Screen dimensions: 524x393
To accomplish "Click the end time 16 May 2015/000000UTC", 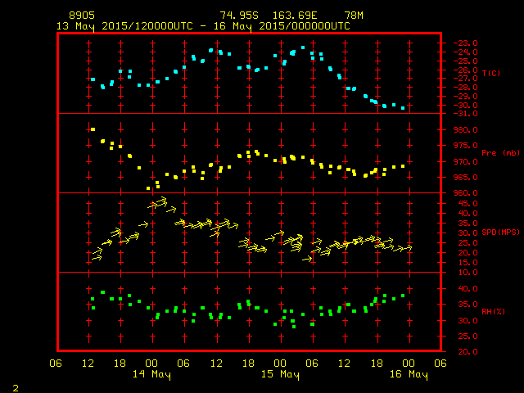I will click(x=282, y=26).
